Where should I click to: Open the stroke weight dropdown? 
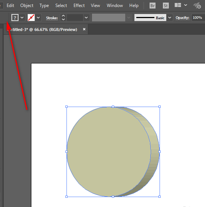(86, 18)
